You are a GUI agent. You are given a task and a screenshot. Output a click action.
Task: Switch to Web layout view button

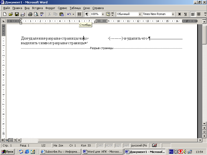7,140
